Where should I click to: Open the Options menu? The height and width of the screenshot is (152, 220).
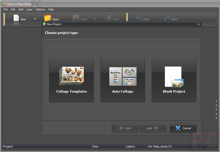click(x=40, y=9)
